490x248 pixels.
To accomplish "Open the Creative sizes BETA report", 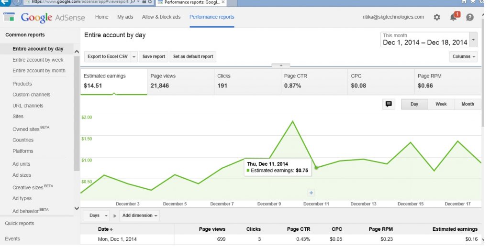I will [33, 187].
